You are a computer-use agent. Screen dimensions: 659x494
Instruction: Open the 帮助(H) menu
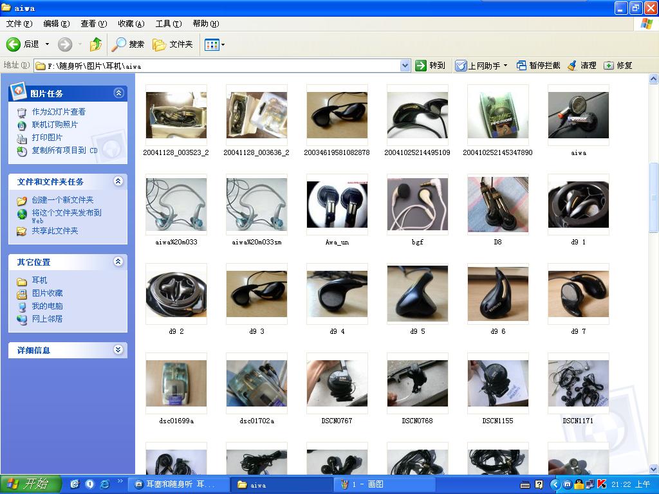pyautogui.click(x=206, y=24)
